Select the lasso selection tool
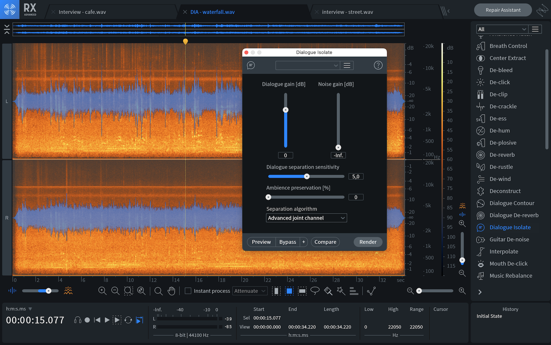Image resolution: width=551 pixels, height=345 pixels. pyautogui.click(x=315, y=291)
